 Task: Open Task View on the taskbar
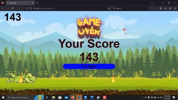coord(47,97)
